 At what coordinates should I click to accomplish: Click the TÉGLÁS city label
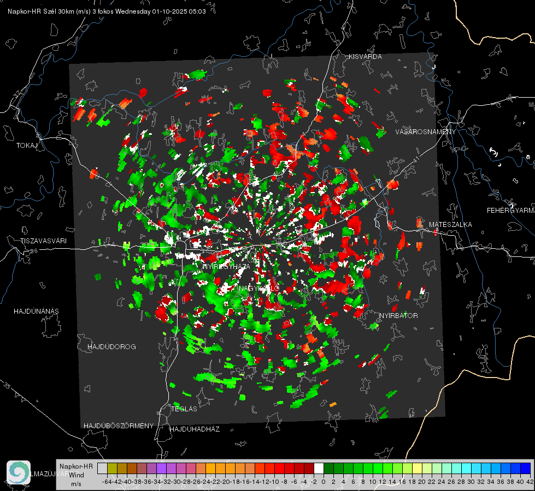[184, 409]
